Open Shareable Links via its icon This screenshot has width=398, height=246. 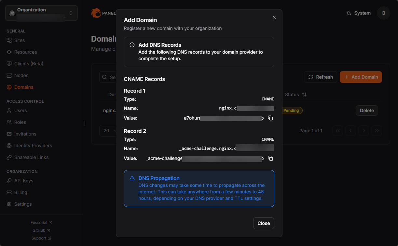[x=10, y=157]
